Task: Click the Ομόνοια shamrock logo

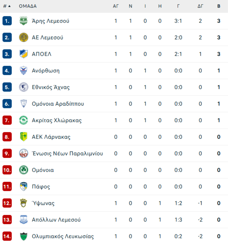Action: [24, 170]
